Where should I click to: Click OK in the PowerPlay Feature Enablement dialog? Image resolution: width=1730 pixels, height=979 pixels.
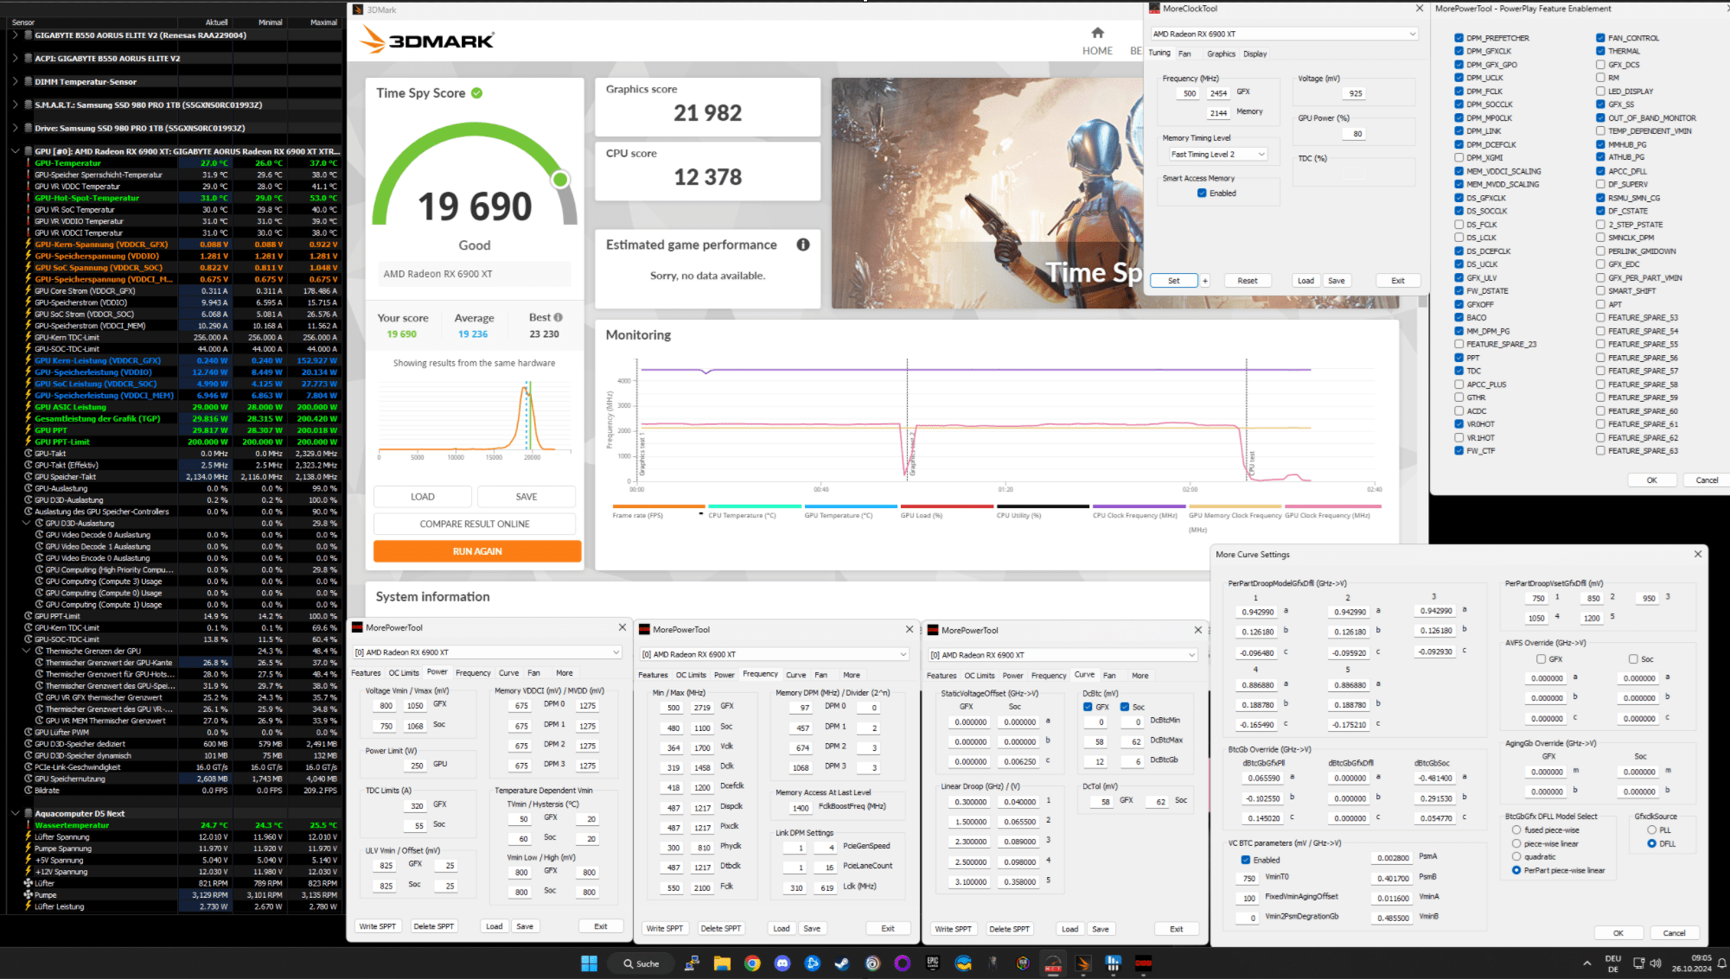tap(1651, 480)
